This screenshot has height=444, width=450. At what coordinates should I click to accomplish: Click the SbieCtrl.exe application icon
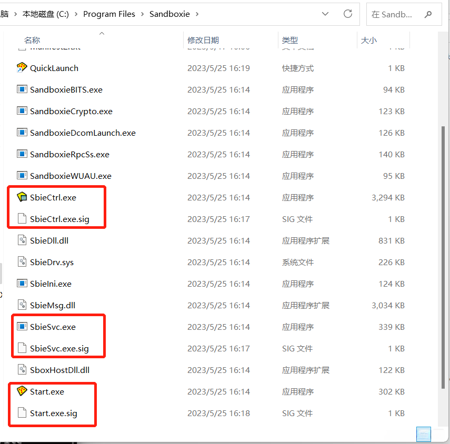(x=22, y=197)
